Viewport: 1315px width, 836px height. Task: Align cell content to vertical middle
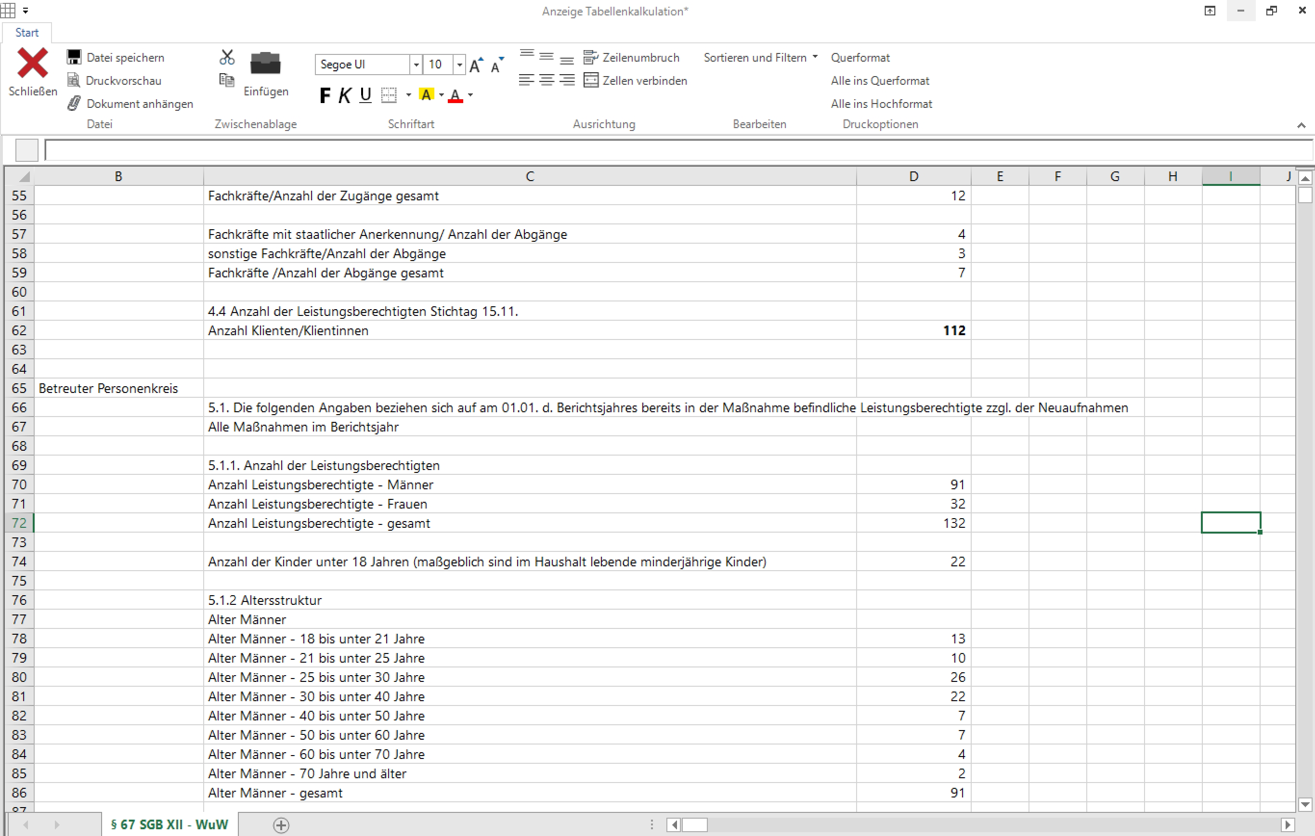[x=547, y=56]
